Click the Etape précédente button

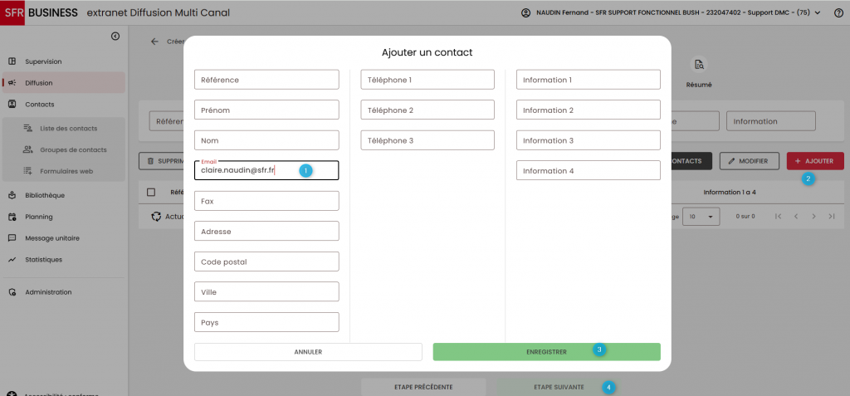(x=423, y=387)
